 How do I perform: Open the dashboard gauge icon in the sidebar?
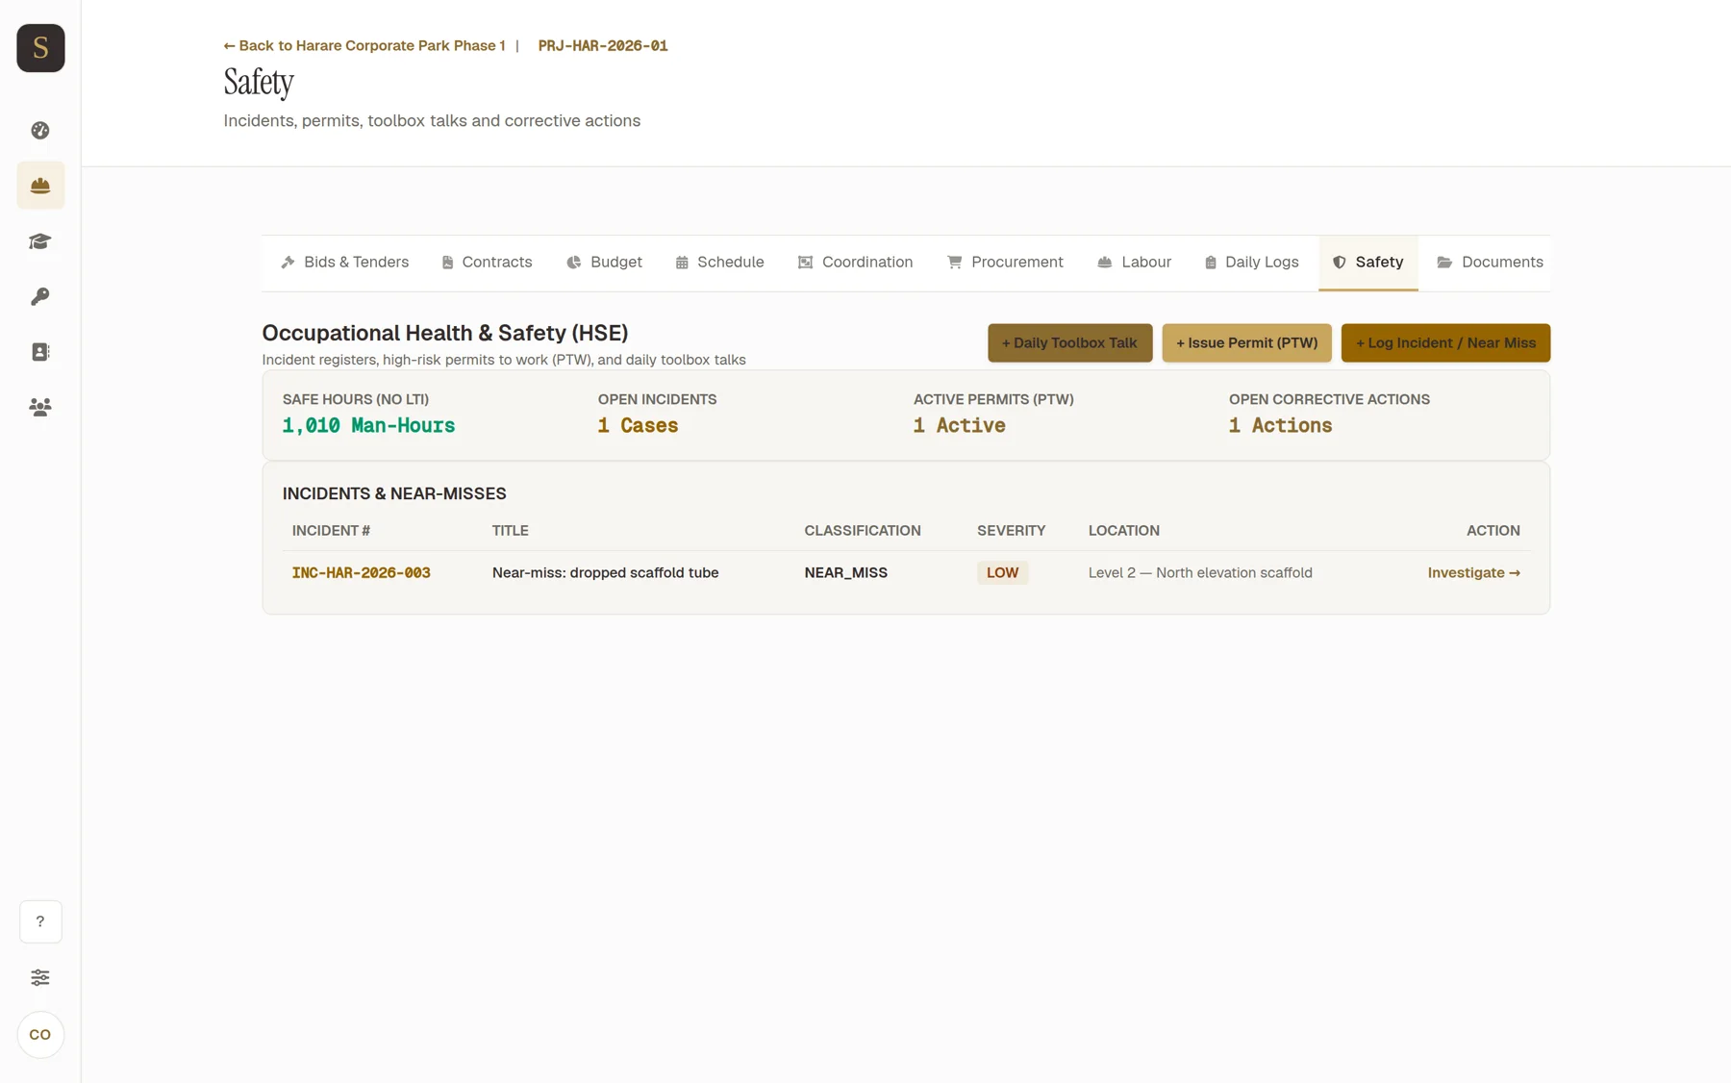[x=40, y=130]
